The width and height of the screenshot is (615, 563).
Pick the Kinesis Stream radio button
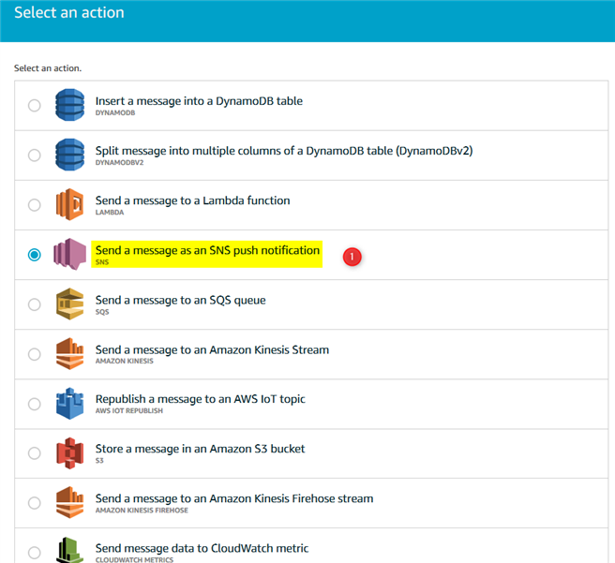tap(35, 354)
